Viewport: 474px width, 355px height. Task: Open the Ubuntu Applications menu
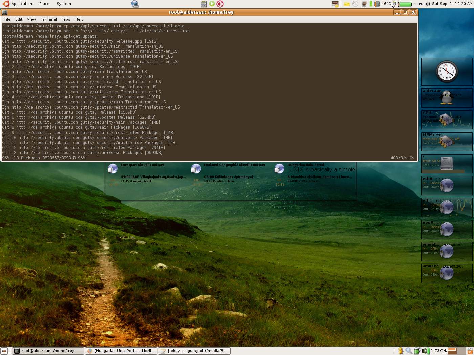pyautogui.click(x=19, y=4)
